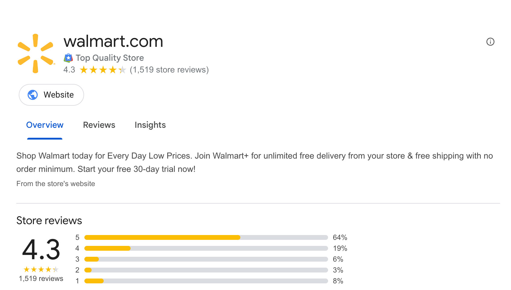
Task: Open the Insights tab
Action: 150,125
